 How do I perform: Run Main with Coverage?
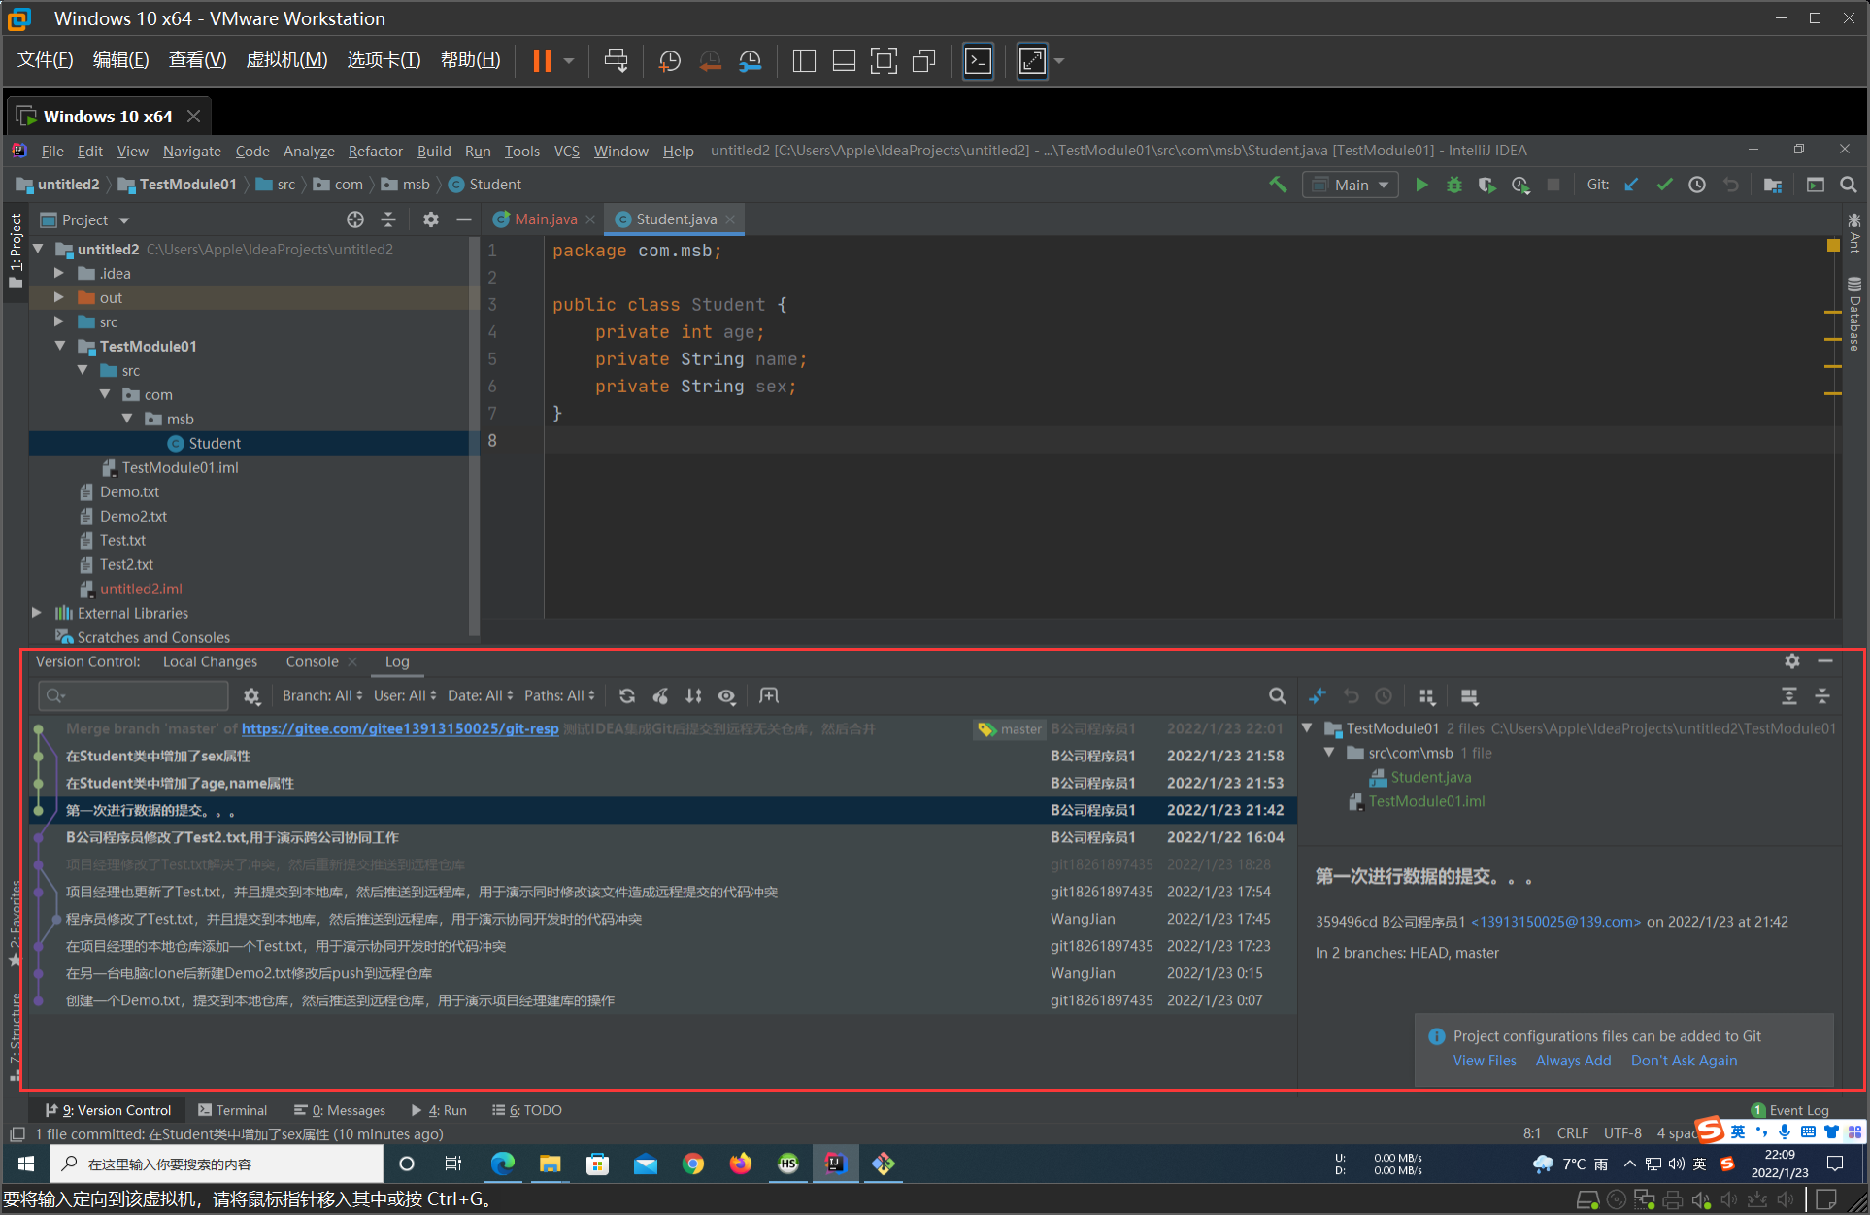1486,185
